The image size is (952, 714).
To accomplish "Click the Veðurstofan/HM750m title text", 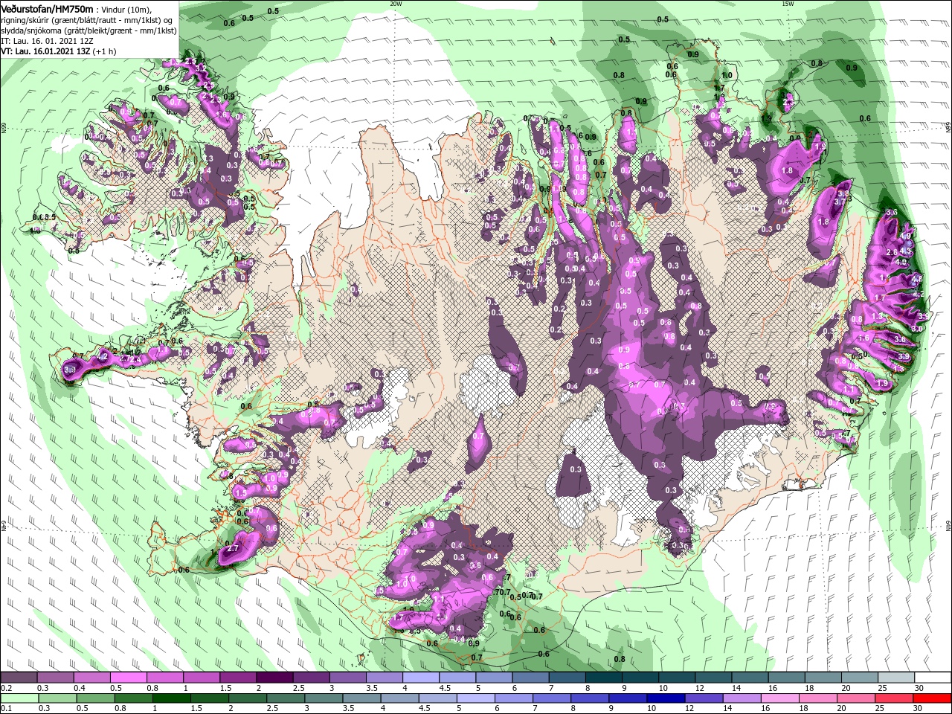I will coord(47,8).
